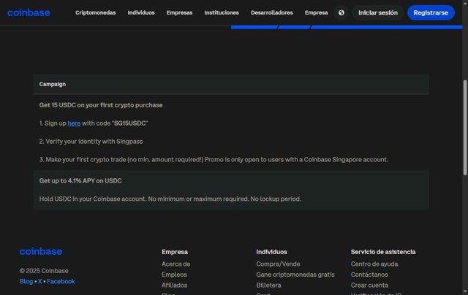Select the 'SG15USDC' promo code text
The width and height of the screenshot is (468, 295).
tap(130, 123)
